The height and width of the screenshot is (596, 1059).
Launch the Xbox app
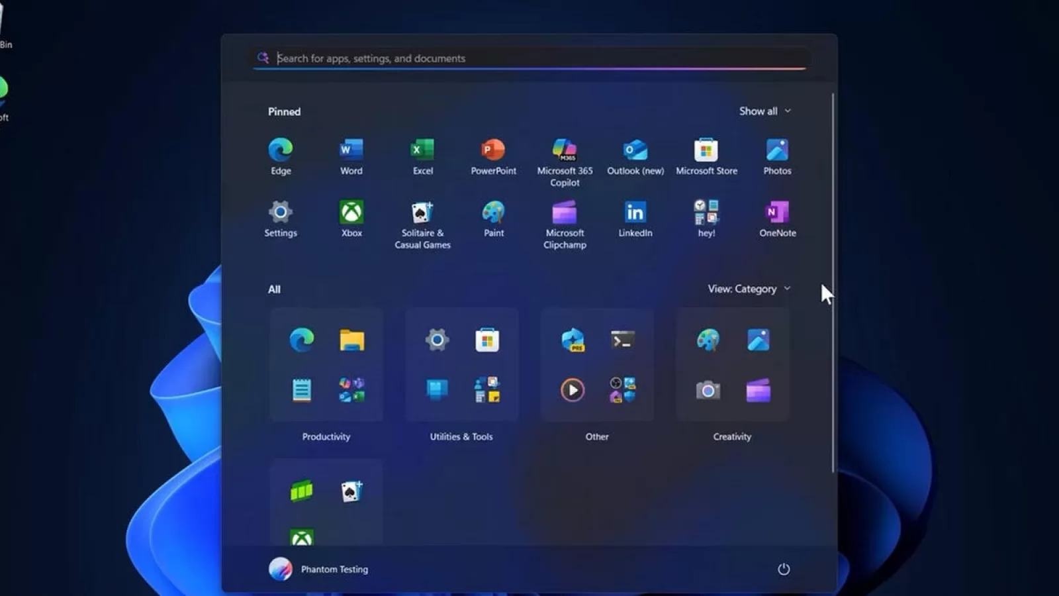pos(351,213)
